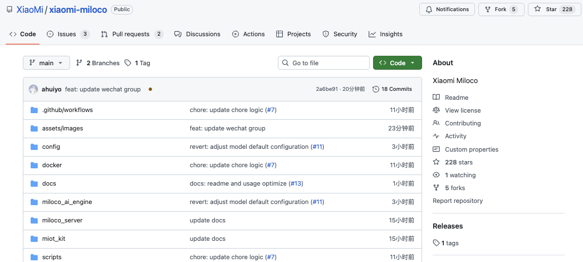Image resolution: width=583 pixels, height=262 pixels.
Task: Click the tag icon beside 1 Tag
Action: pyautogui.click(x=128, y=63)
